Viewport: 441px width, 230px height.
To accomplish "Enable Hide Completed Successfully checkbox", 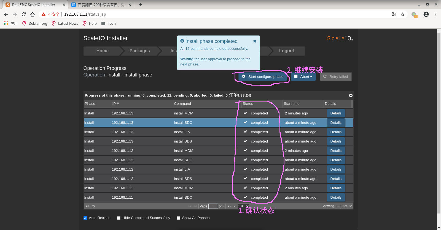I will click(x=119, y=218).
